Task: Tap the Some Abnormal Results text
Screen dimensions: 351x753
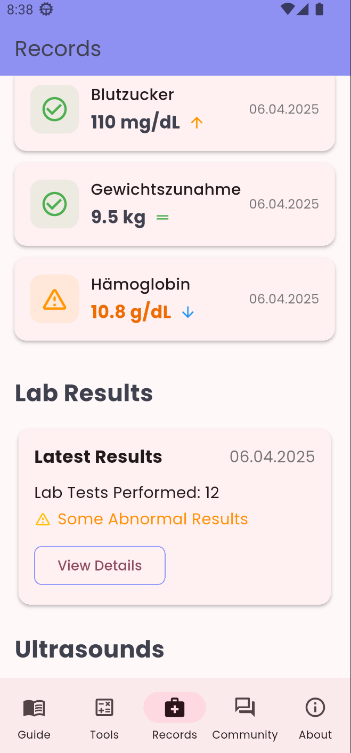Action: click(153, 519)
